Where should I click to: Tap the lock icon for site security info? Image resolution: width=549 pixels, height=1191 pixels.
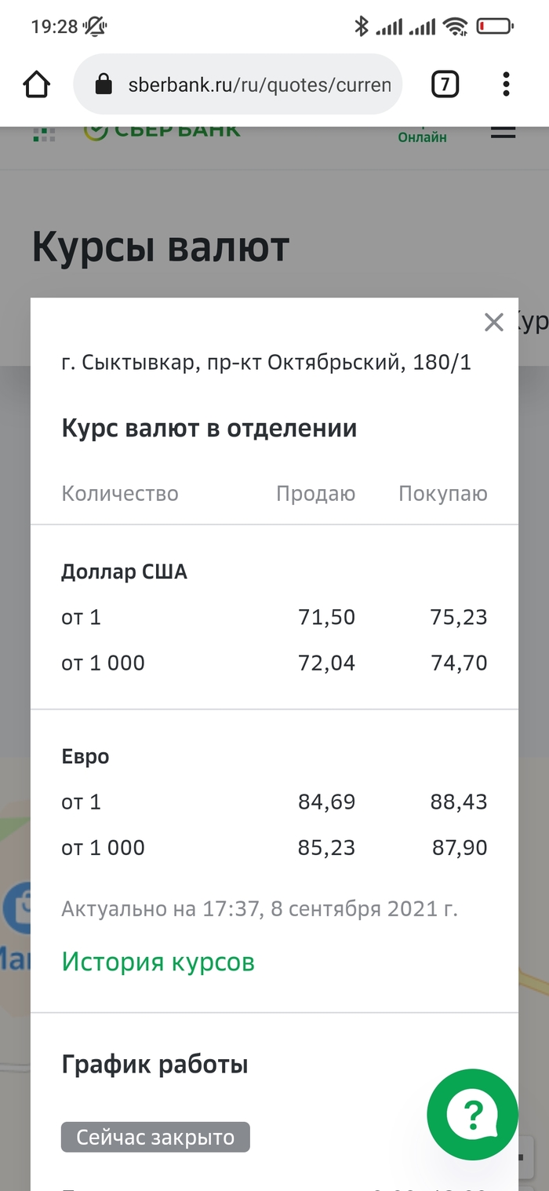104,85
